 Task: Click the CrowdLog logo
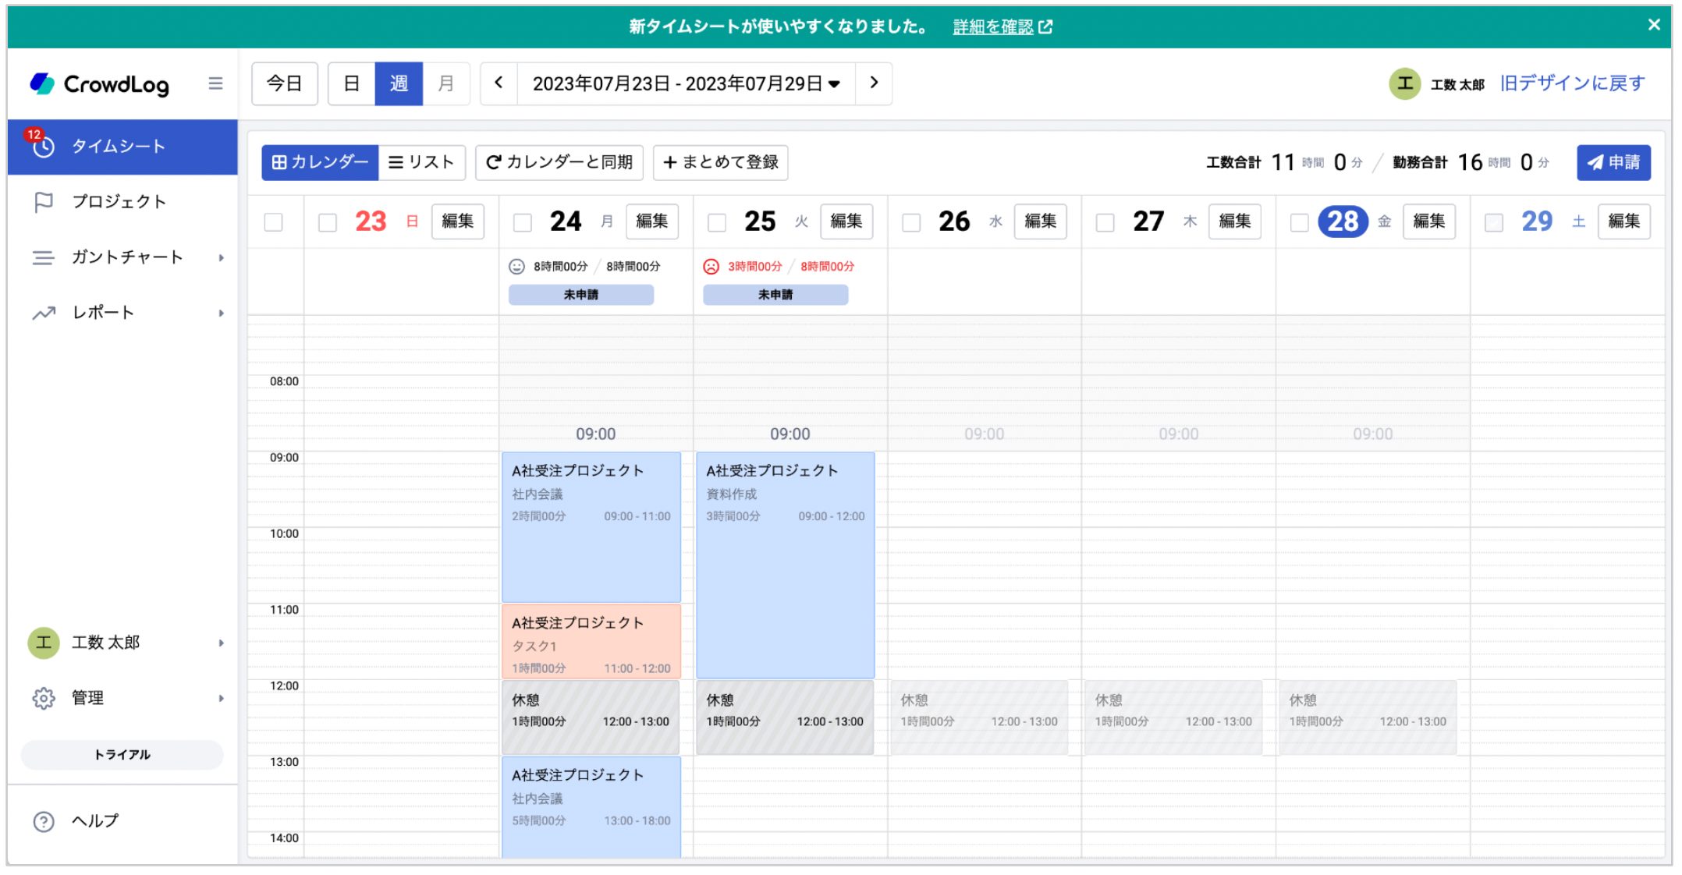click(99, 83)
